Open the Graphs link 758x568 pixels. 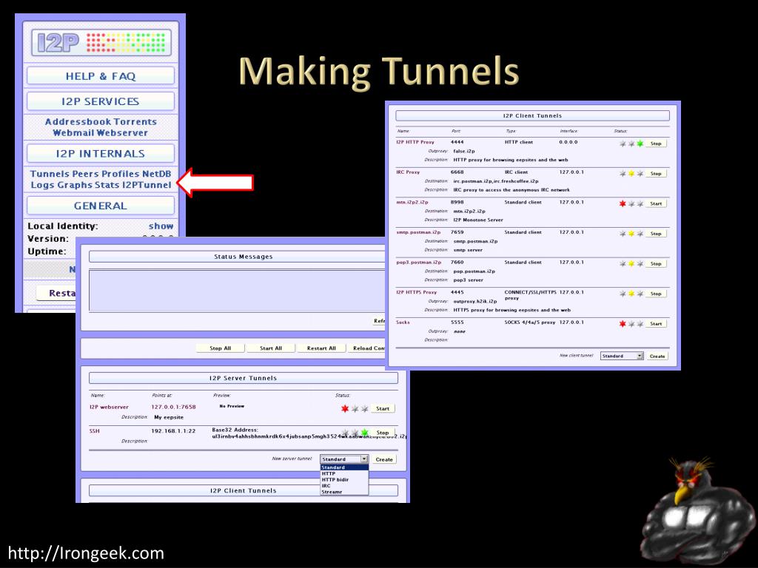click(x=75, y=185)
